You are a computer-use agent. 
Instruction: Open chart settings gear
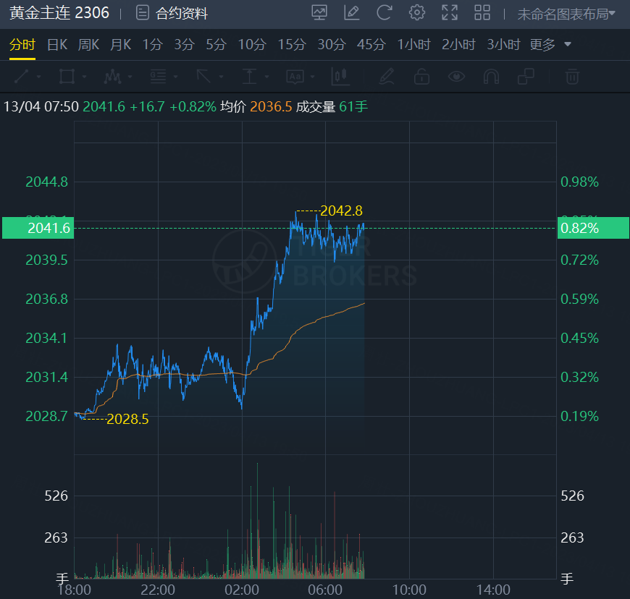[x=416, y=12]
